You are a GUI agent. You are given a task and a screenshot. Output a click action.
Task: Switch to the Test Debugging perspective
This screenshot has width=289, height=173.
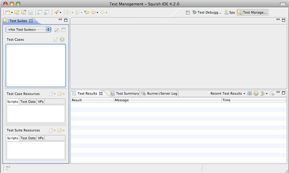click(207, 12)
